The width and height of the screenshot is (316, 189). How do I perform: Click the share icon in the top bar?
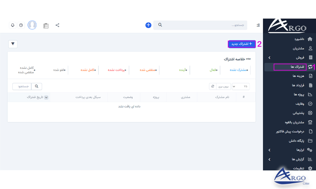point(58,25)
